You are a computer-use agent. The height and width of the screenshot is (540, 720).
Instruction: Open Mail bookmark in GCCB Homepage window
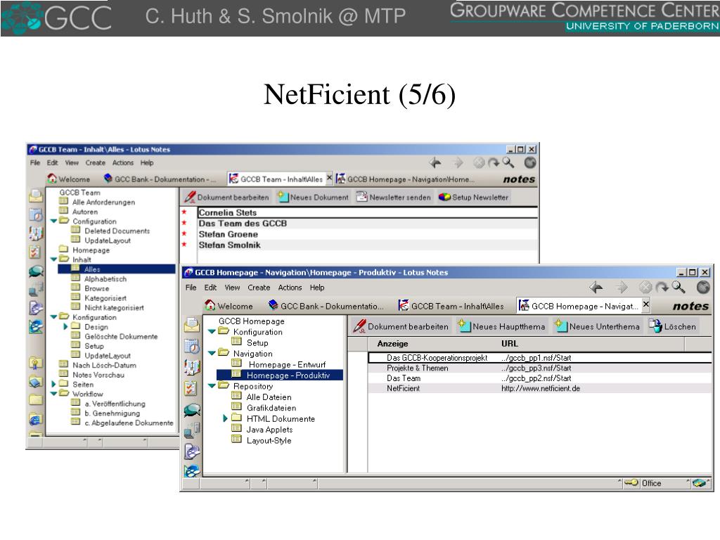[192, 325]
